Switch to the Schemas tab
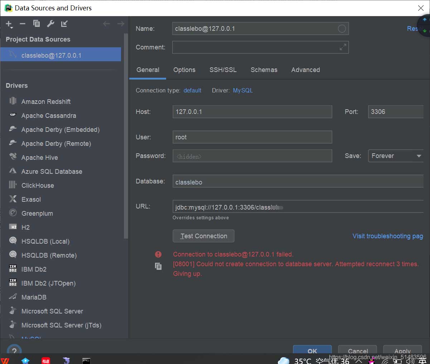The width and height of the screenshot is (430, 364). tap(264, 70)
